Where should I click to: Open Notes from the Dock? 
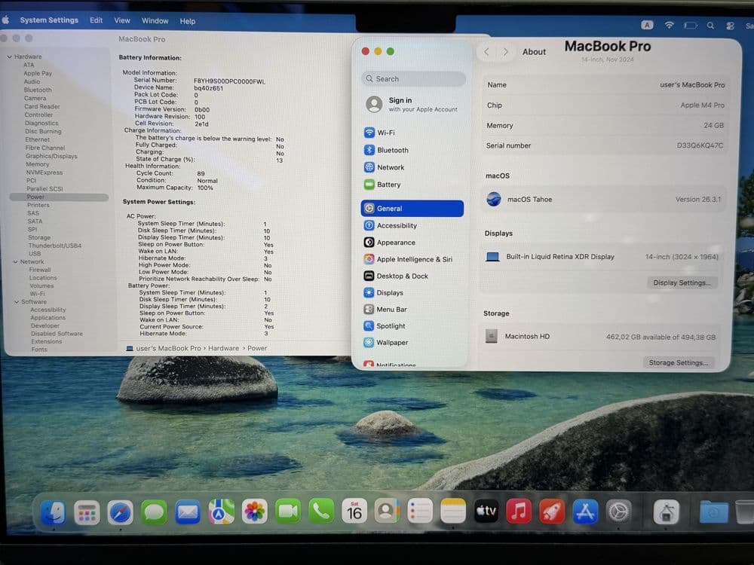pos(453,512)
